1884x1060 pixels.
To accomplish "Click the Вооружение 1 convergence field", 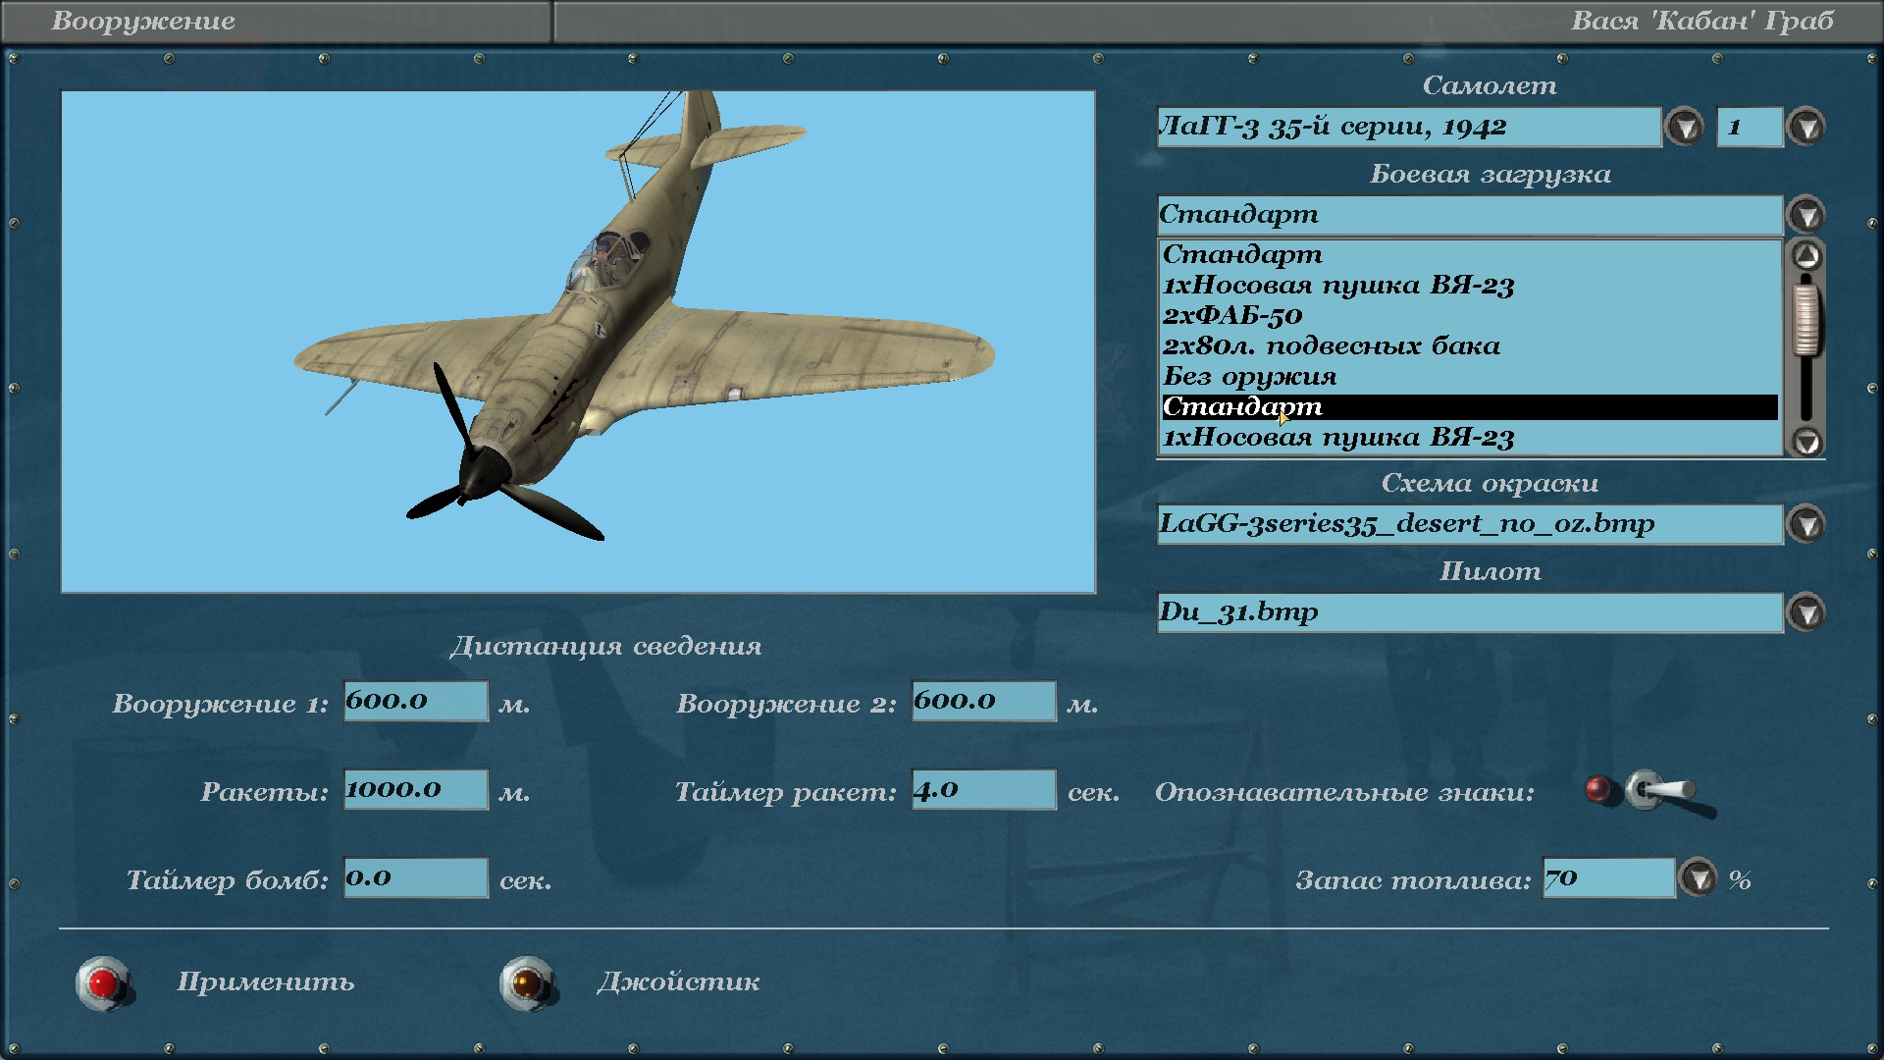I will pos(415,701).
